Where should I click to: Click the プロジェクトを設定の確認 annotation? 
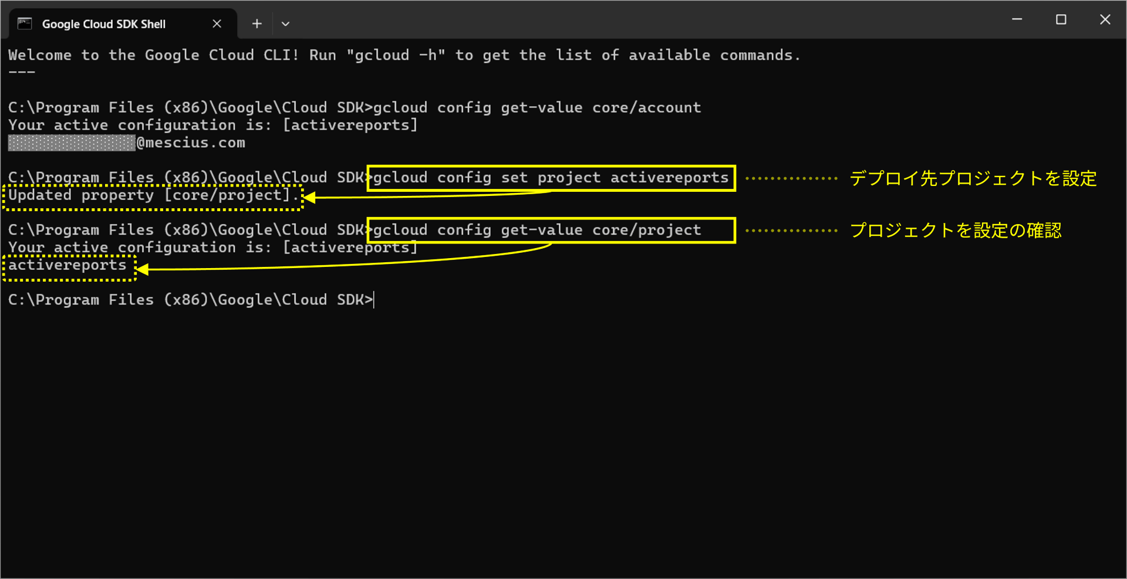pos(956,231)
